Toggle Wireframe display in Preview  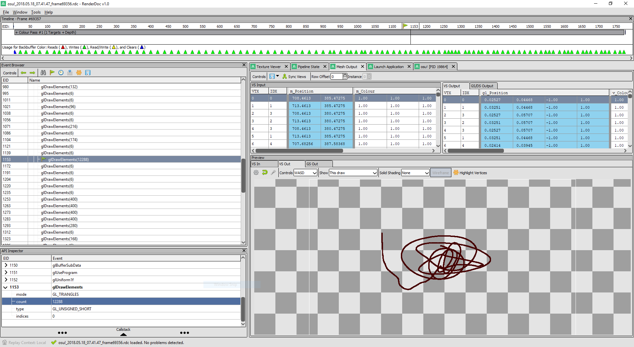tap(440, 172)
